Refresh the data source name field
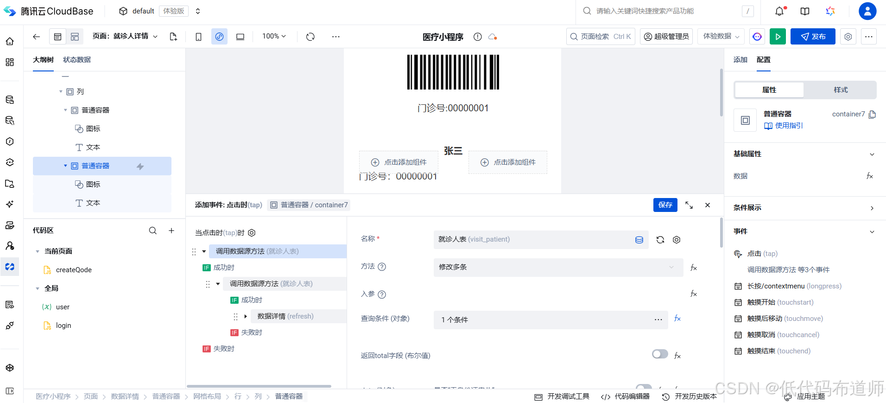The image size is (886, 403). point(660,240)
